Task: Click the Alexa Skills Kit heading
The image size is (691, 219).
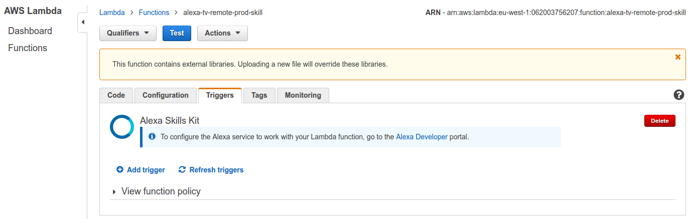Action: click(170, 120)
